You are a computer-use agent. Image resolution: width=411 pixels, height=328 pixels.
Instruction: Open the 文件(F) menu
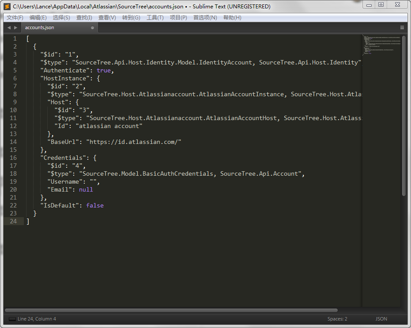(15, 18)
